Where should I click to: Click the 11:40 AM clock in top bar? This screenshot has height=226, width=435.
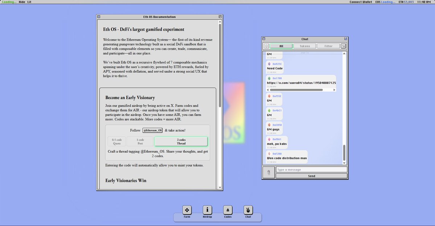coord(424,2)
